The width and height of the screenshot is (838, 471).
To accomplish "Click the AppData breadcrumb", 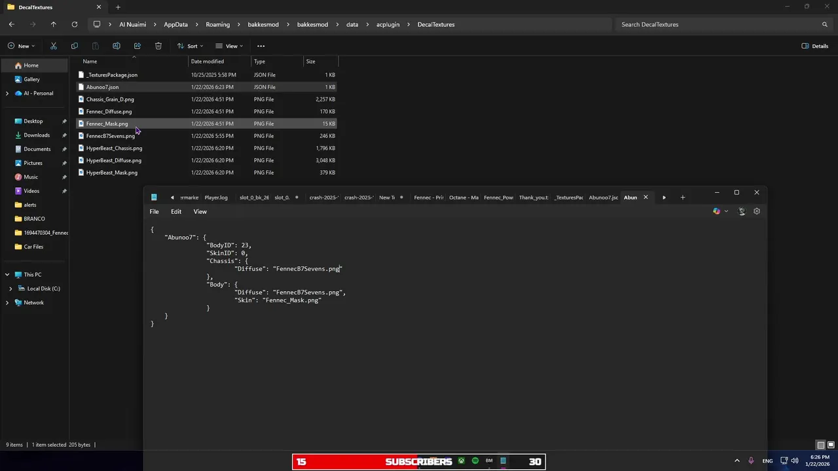I will coord(175,24).
